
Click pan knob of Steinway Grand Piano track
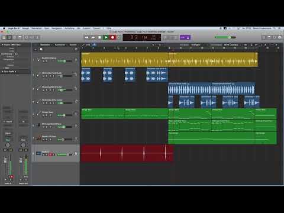click(x=76, y=125)
